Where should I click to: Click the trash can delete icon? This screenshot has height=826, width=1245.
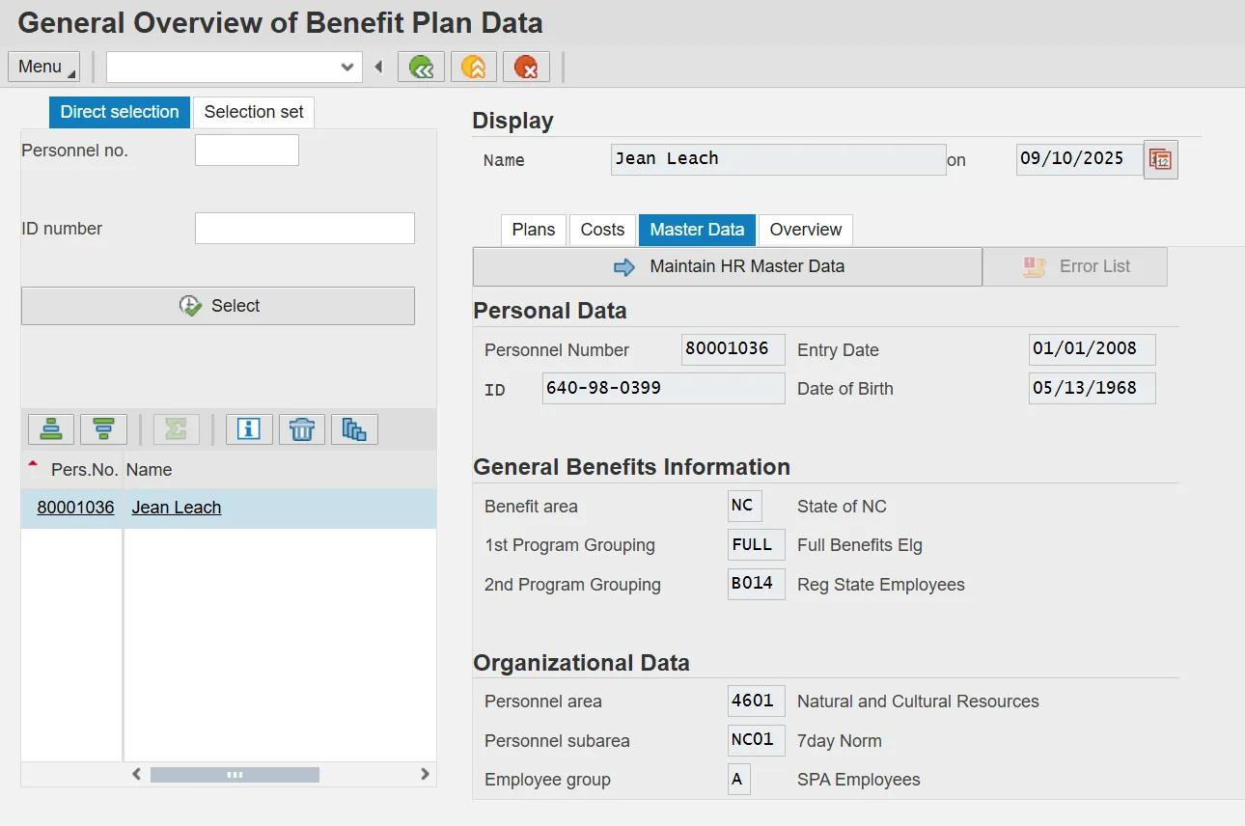pyautogui.click(x=301, y=429)
